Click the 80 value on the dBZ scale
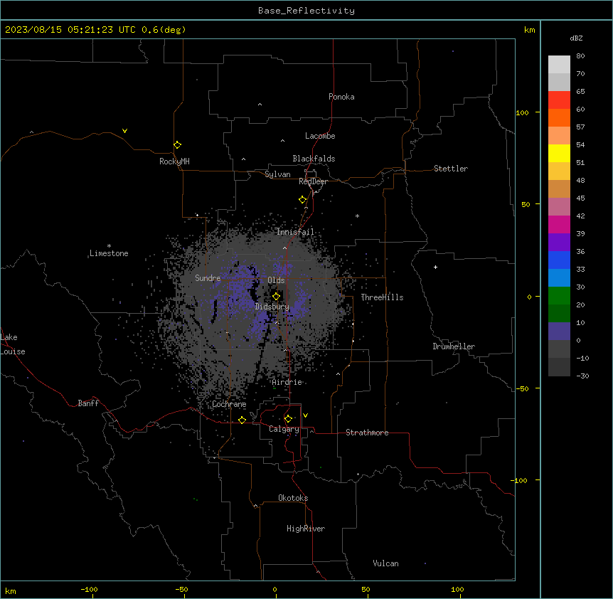This screenshot has width=613, height=599. (580, 56)
